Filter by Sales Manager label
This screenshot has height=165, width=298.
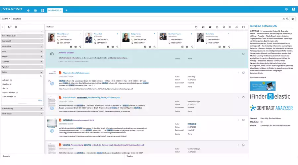click(x=9, y=97)
